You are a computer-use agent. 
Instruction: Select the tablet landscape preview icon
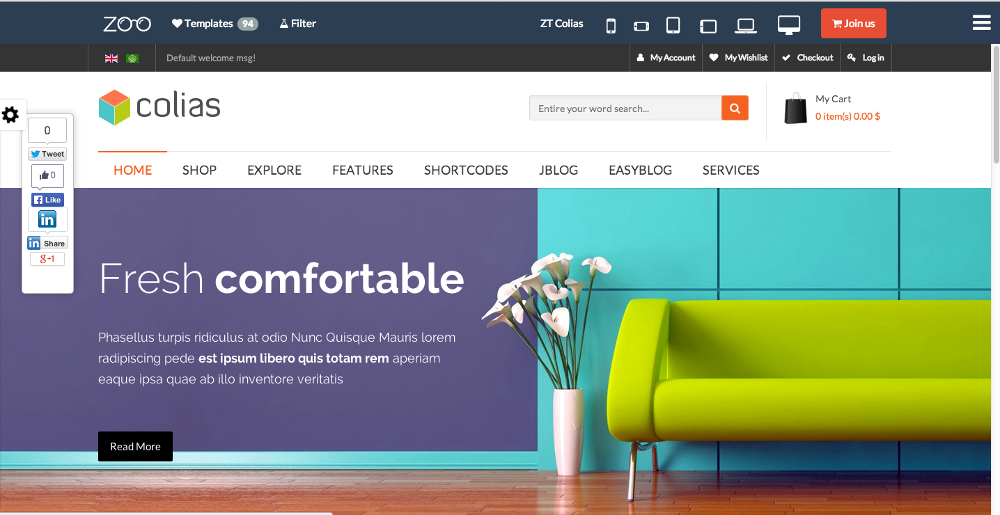click(x=708, y=26)
